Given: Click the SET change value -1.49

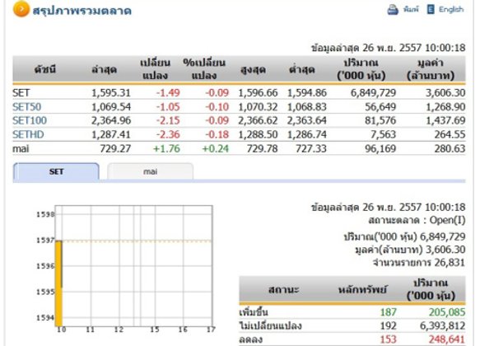Looking at the screenshot, I should coord(168,93).
